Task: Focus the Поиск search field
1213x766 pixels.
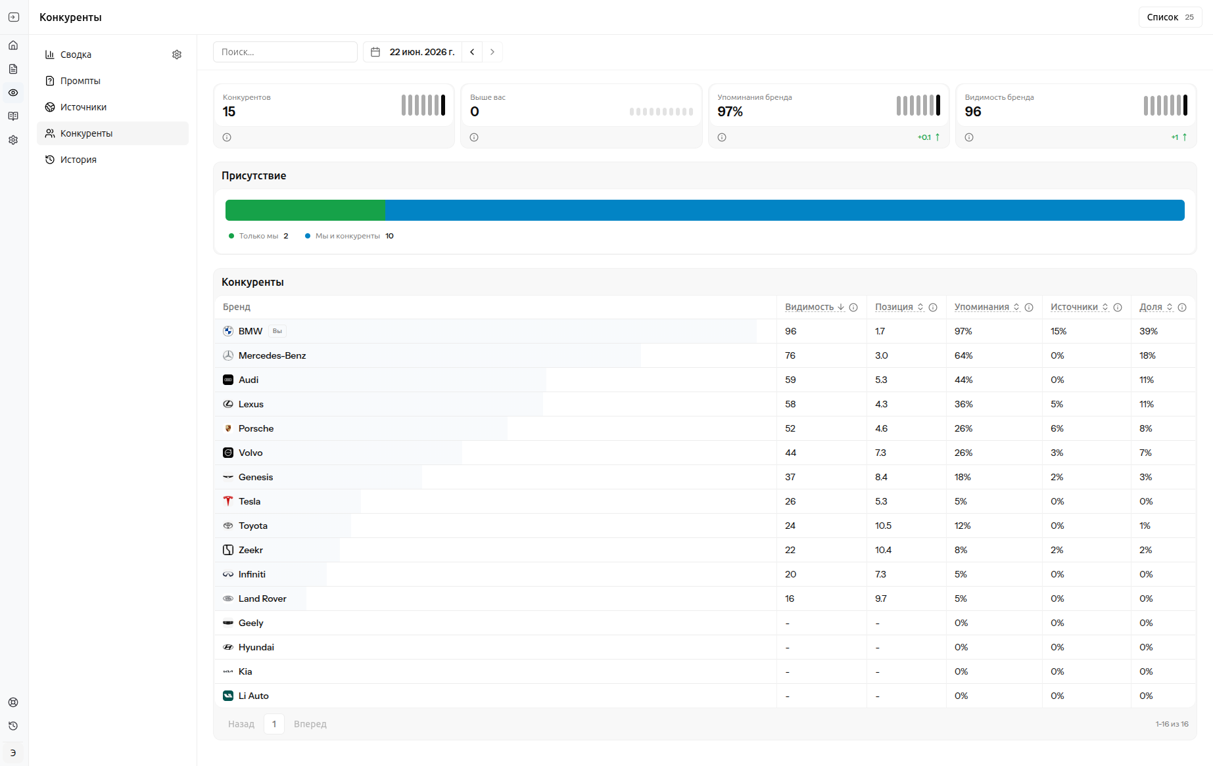Action: pos(285,52)
